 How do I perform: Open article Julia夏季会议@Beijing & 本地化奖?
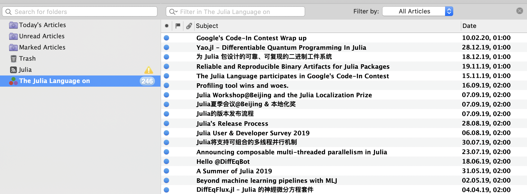246,104
